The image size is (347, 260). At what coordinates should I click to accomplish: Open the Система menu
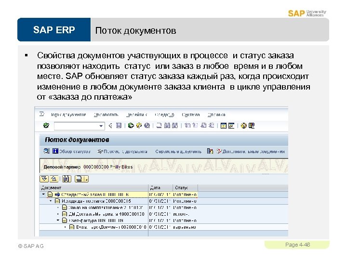click(x=191, y=115)
